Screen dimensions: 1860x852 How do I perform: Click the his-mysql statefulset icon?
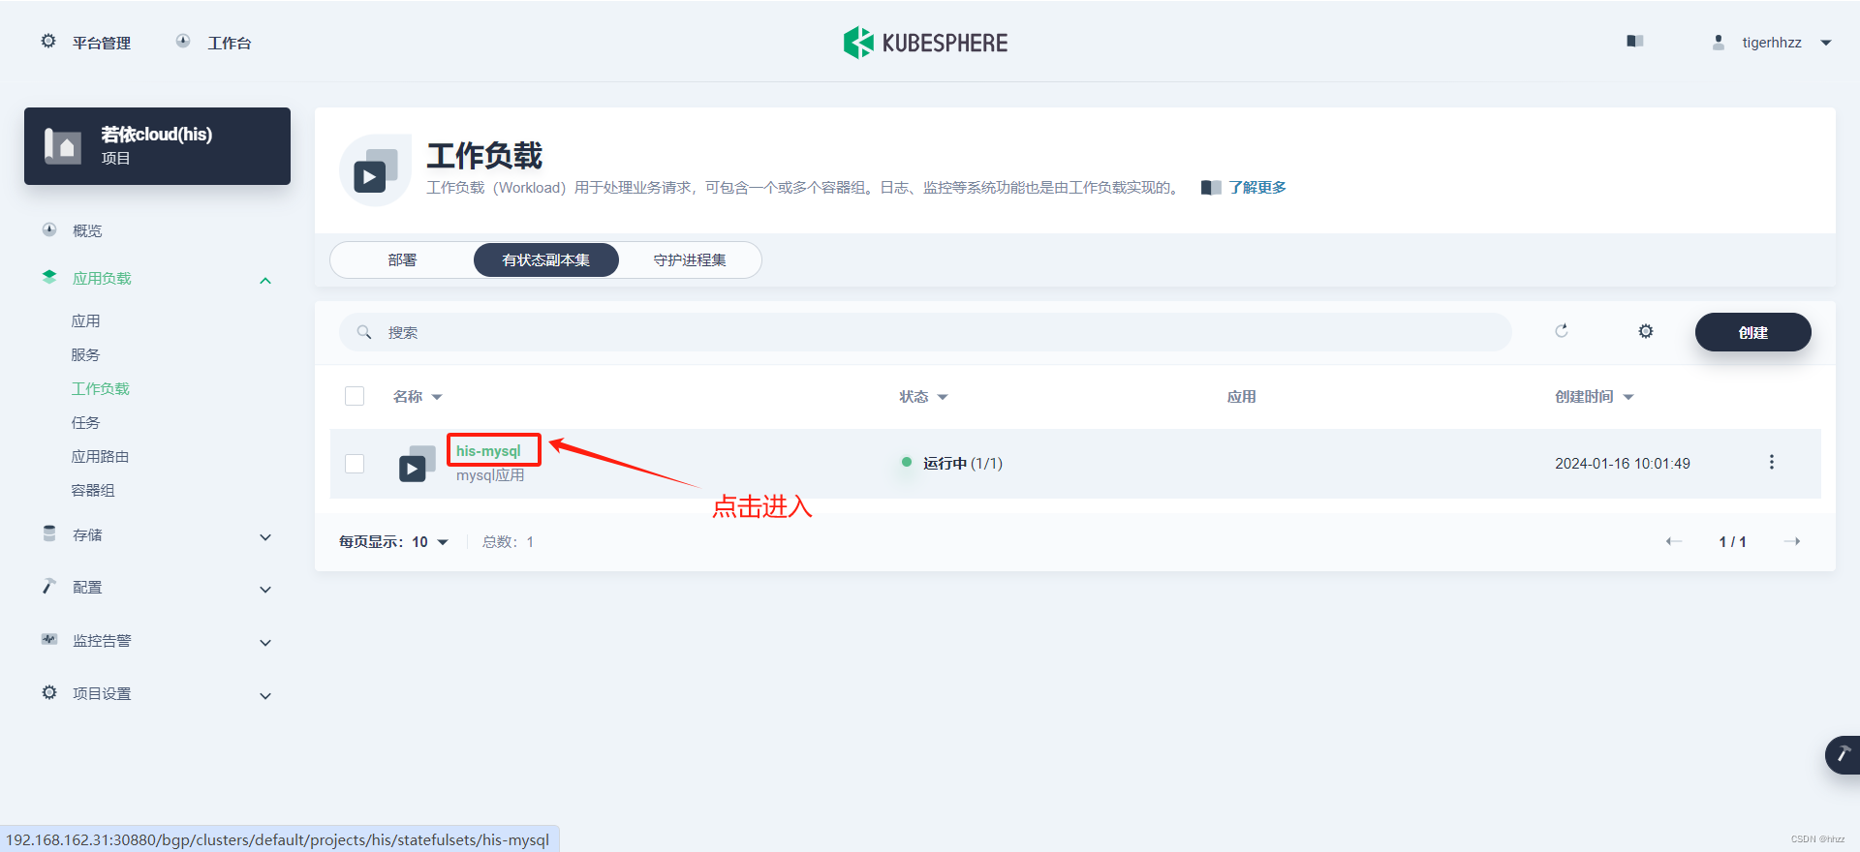[418, 464]
